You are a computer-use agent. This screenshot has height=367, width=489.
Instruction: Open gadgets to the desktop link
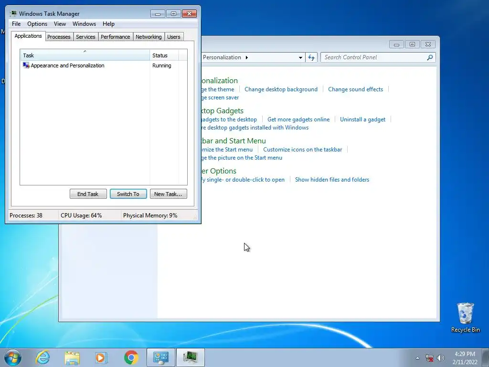229,119
